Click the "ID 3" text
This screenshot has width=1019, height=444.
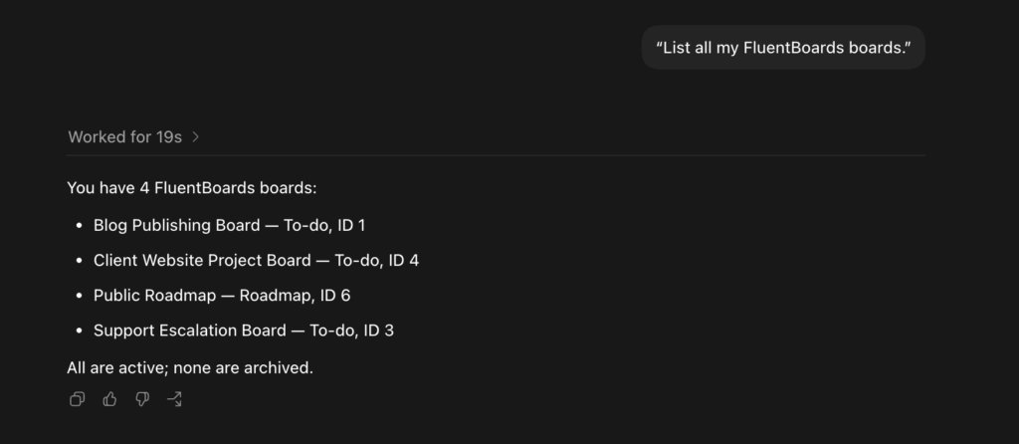tap(379, 331)
